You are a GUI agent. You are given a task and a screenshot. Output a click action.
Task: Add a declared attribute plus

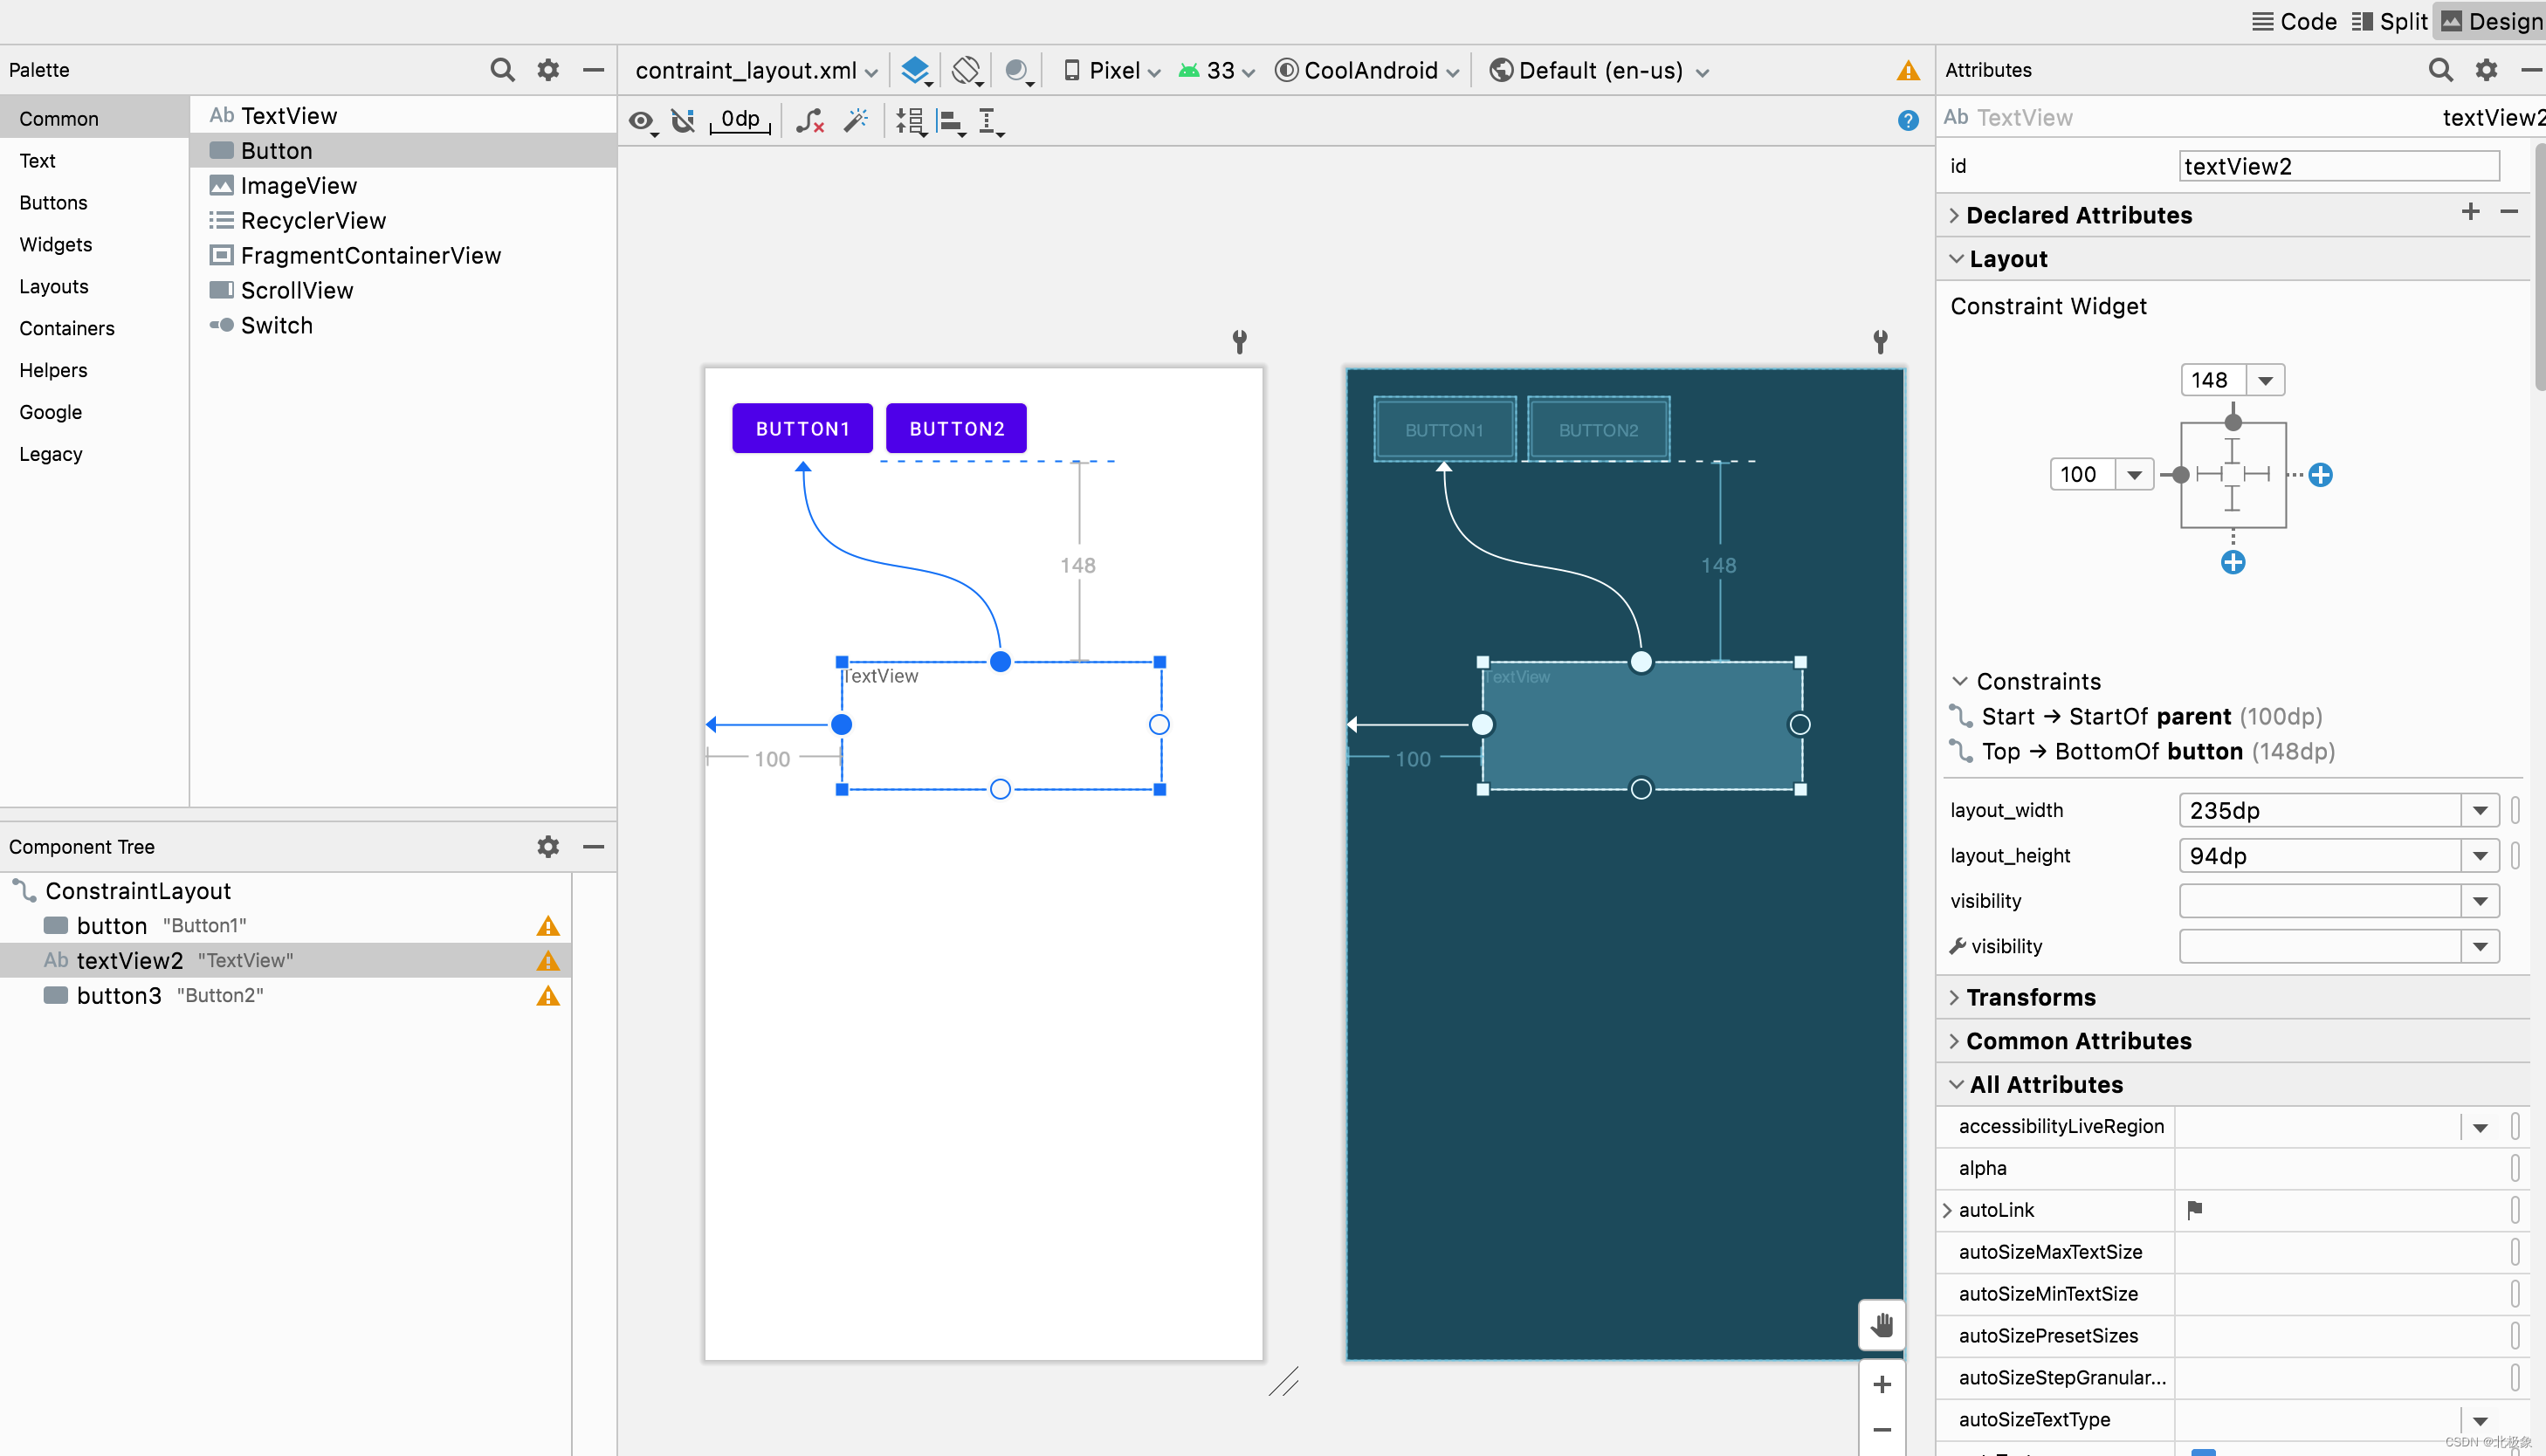click(2471, 212)
